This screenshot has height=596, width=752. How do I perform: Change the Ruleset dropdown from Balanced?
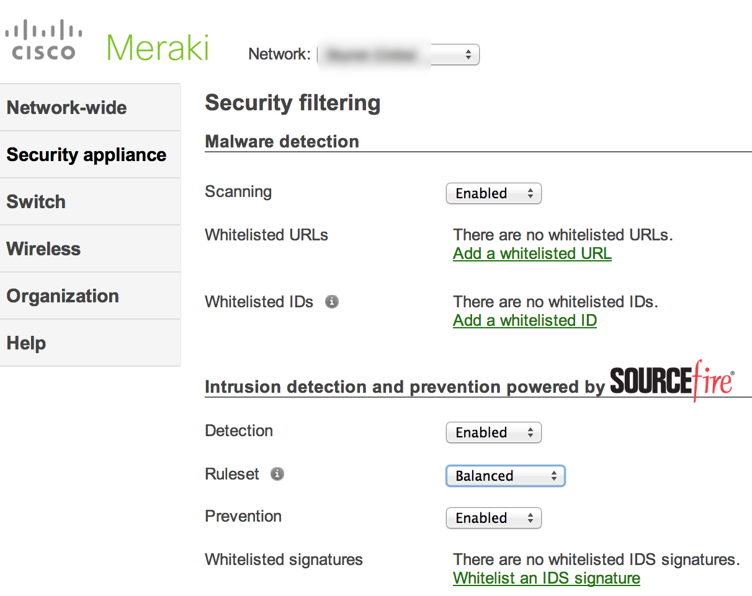505,476
